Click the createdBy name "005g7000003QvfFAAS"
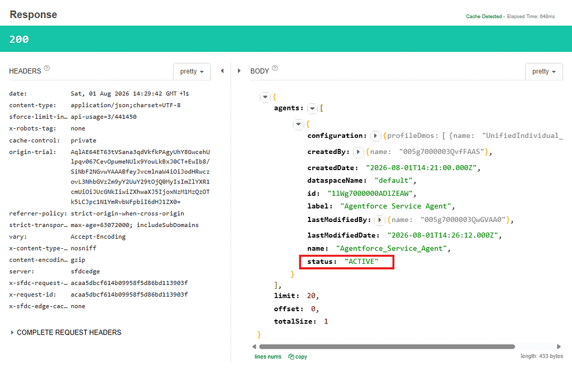This screenshot has width=572, height=372. (441, 152)
